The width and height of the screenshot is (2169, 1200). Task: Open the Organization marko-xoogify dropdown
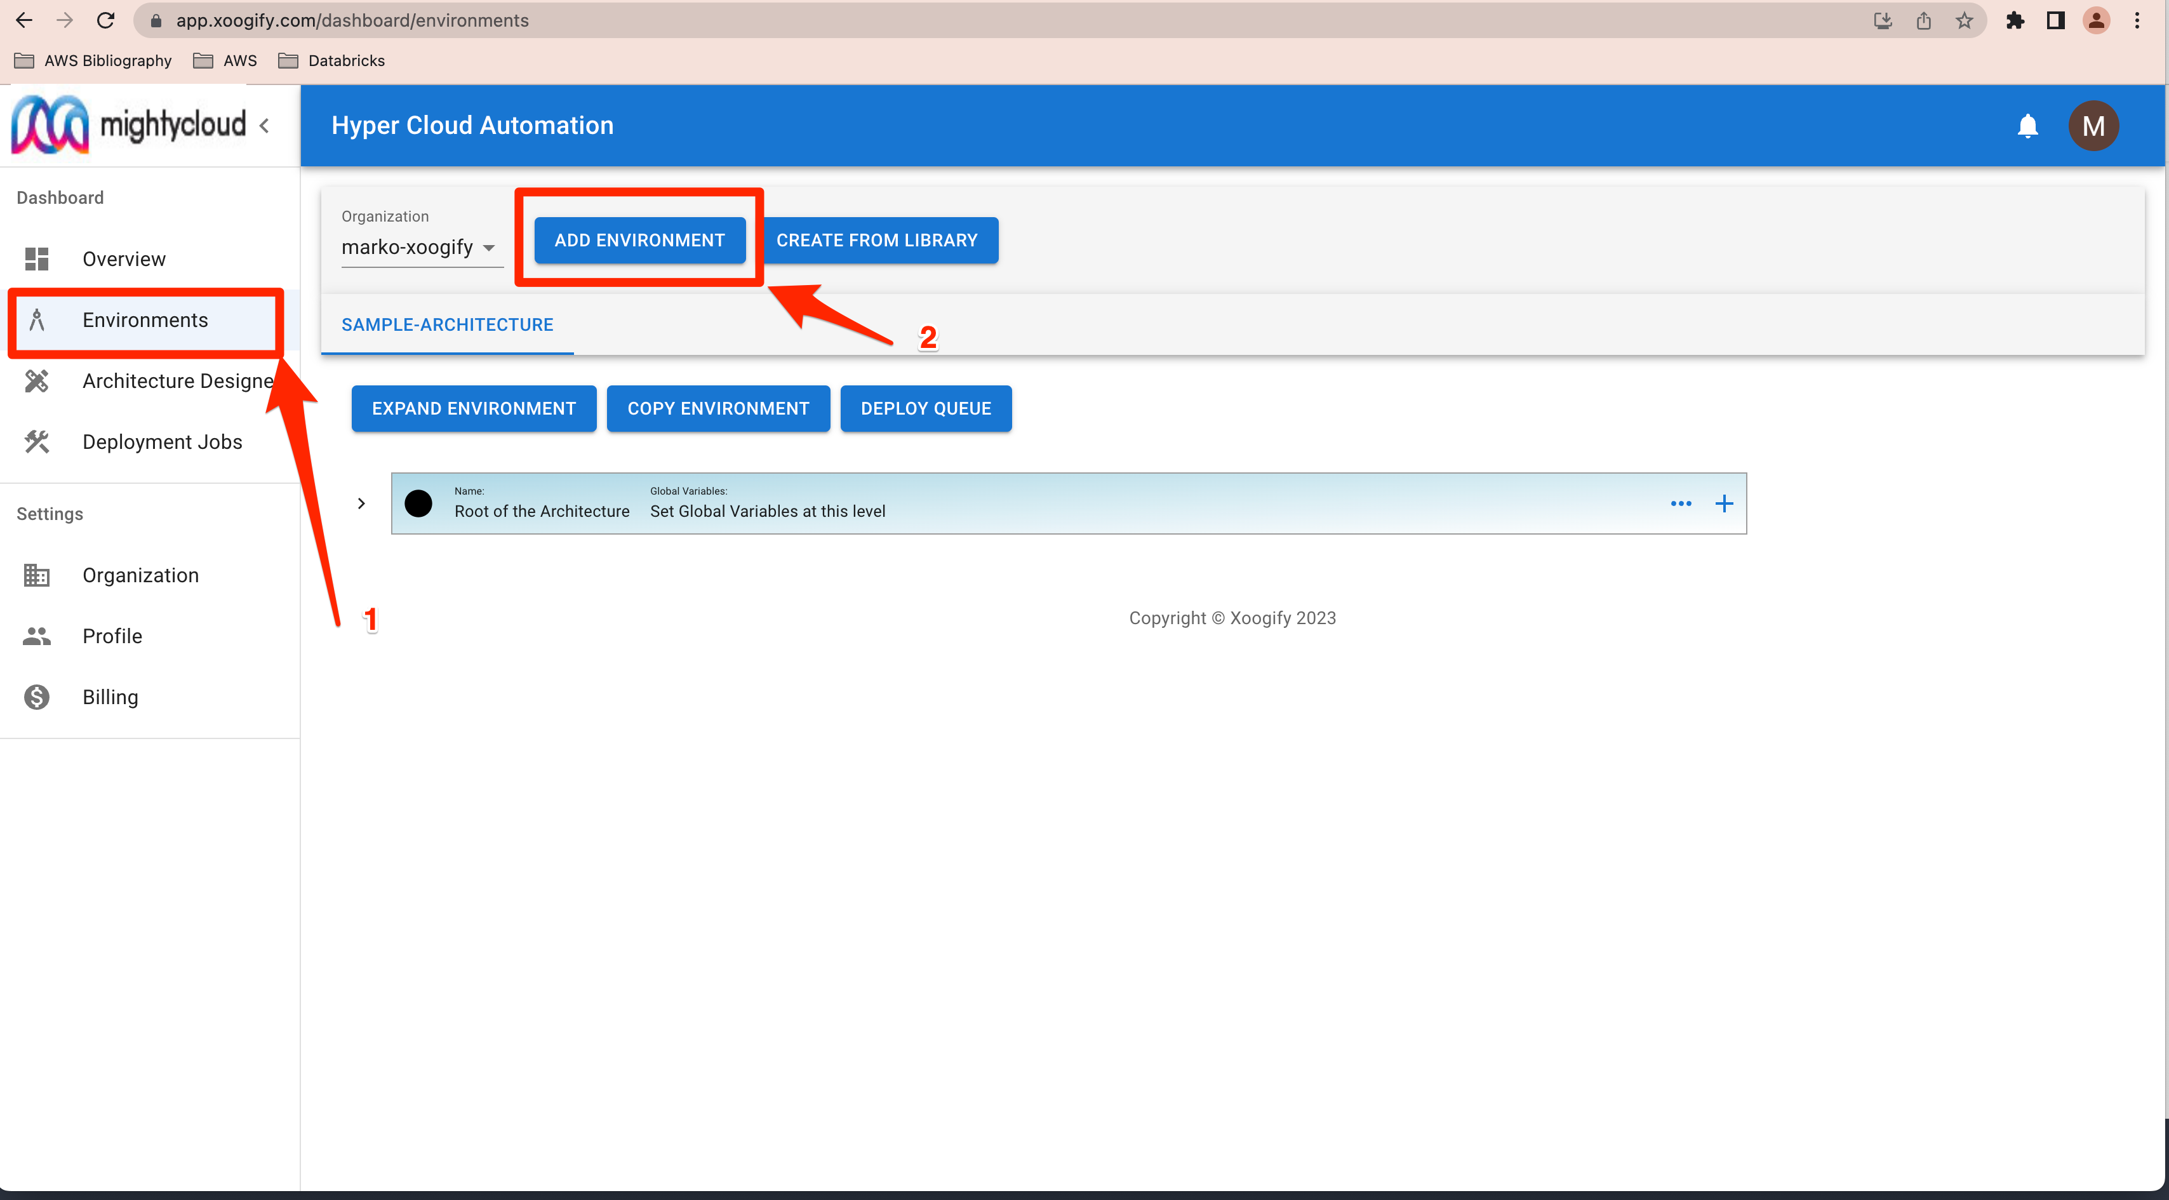click(x=419, y=248)
